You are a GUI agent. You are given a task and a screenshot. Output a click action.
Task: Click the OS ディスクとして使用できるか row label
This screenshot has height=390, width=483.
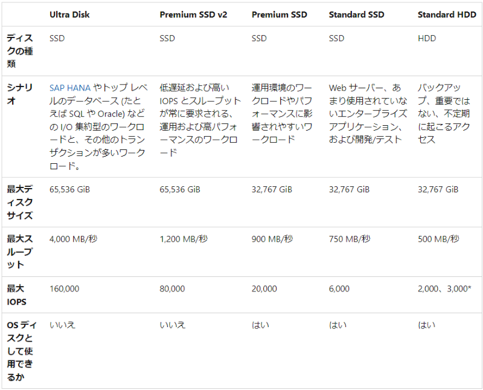tap(22, 351)
